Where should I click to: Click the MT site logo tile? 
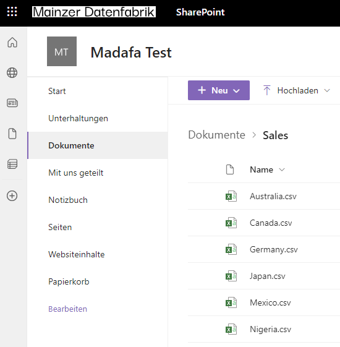62,51
